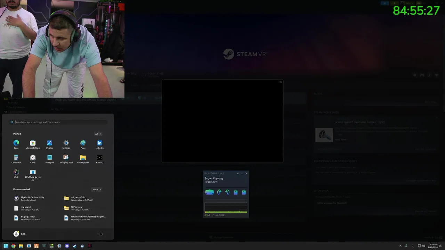
Task: Open recommended Elgato 4K Capture Utility
Action: pos(29,198)
